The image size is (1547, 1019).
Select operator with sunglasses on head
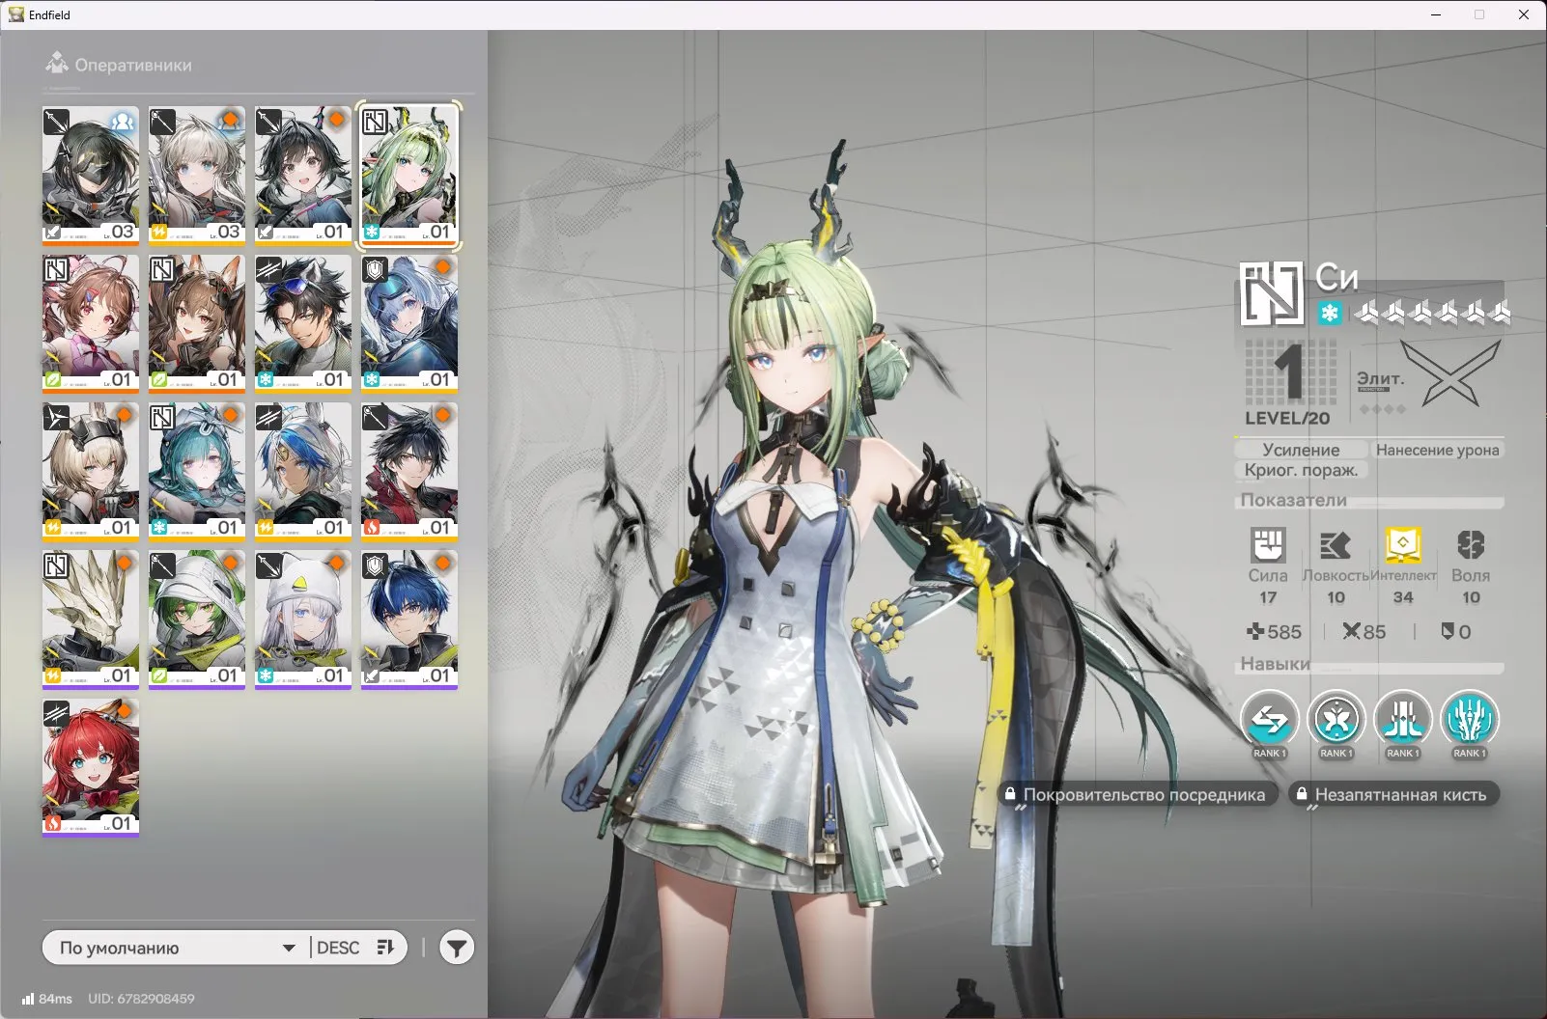click(x=303, y=323)
